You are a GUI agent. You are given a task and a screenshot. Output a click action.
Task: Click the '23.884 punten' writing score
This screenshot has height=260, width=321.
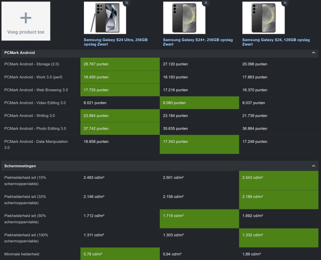click(96, 116)
